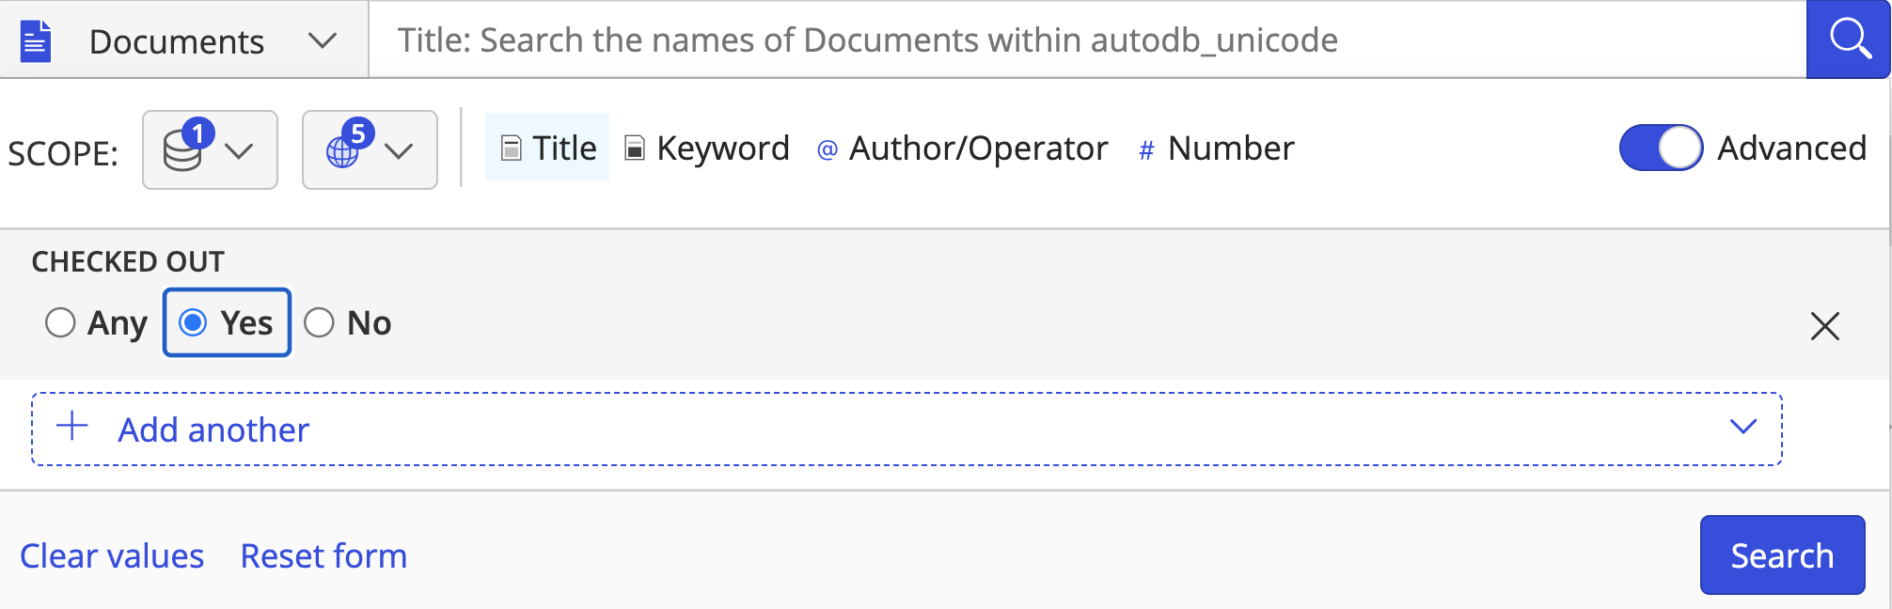The height and width of the screenshot is (609, 1892).
Task: Click the Reset form link
Action: (x=323, y=555)
